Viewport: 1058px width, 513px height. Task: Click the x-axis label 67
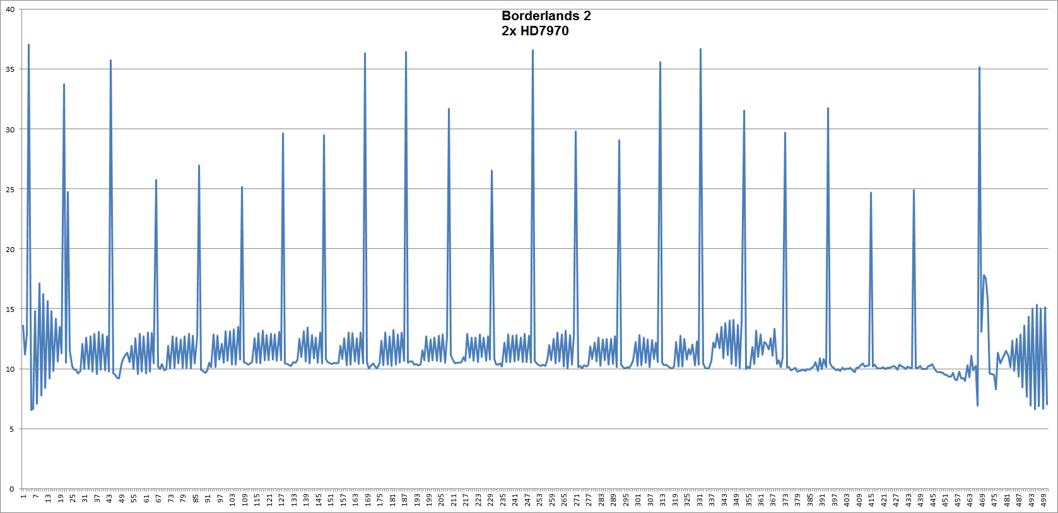[x=158, y=498]
